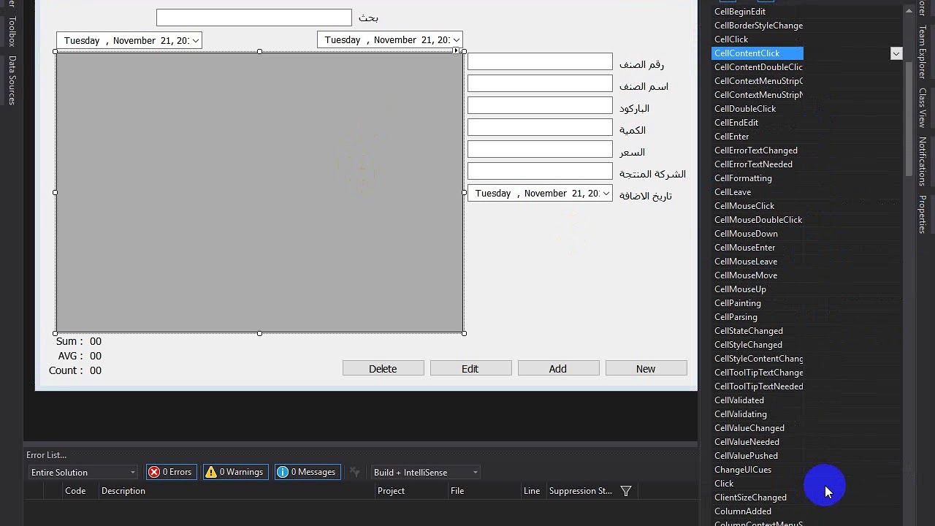Viewport: 935px width, 526px height.
Task: Select the CellBorderStyleChanged event
Action: coord(758,26)
